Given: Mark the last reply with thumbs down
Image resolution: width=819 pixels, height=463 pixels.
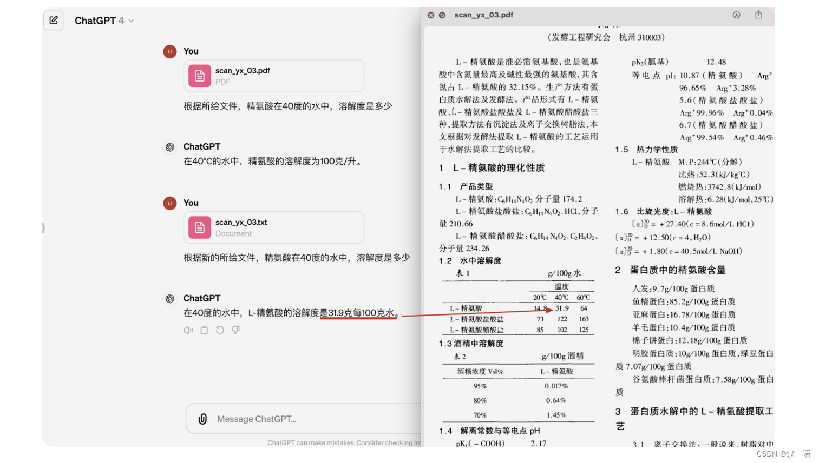Looking at the screenshot, I should [x=235, y=330].
